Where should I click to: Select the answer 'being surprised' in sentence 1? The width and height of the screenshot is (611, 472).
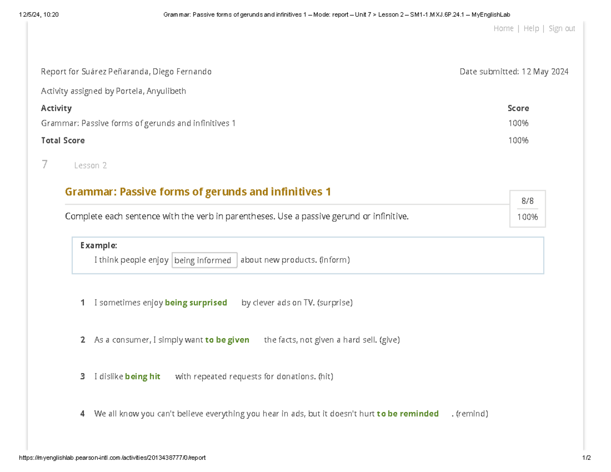click(196, 302)
